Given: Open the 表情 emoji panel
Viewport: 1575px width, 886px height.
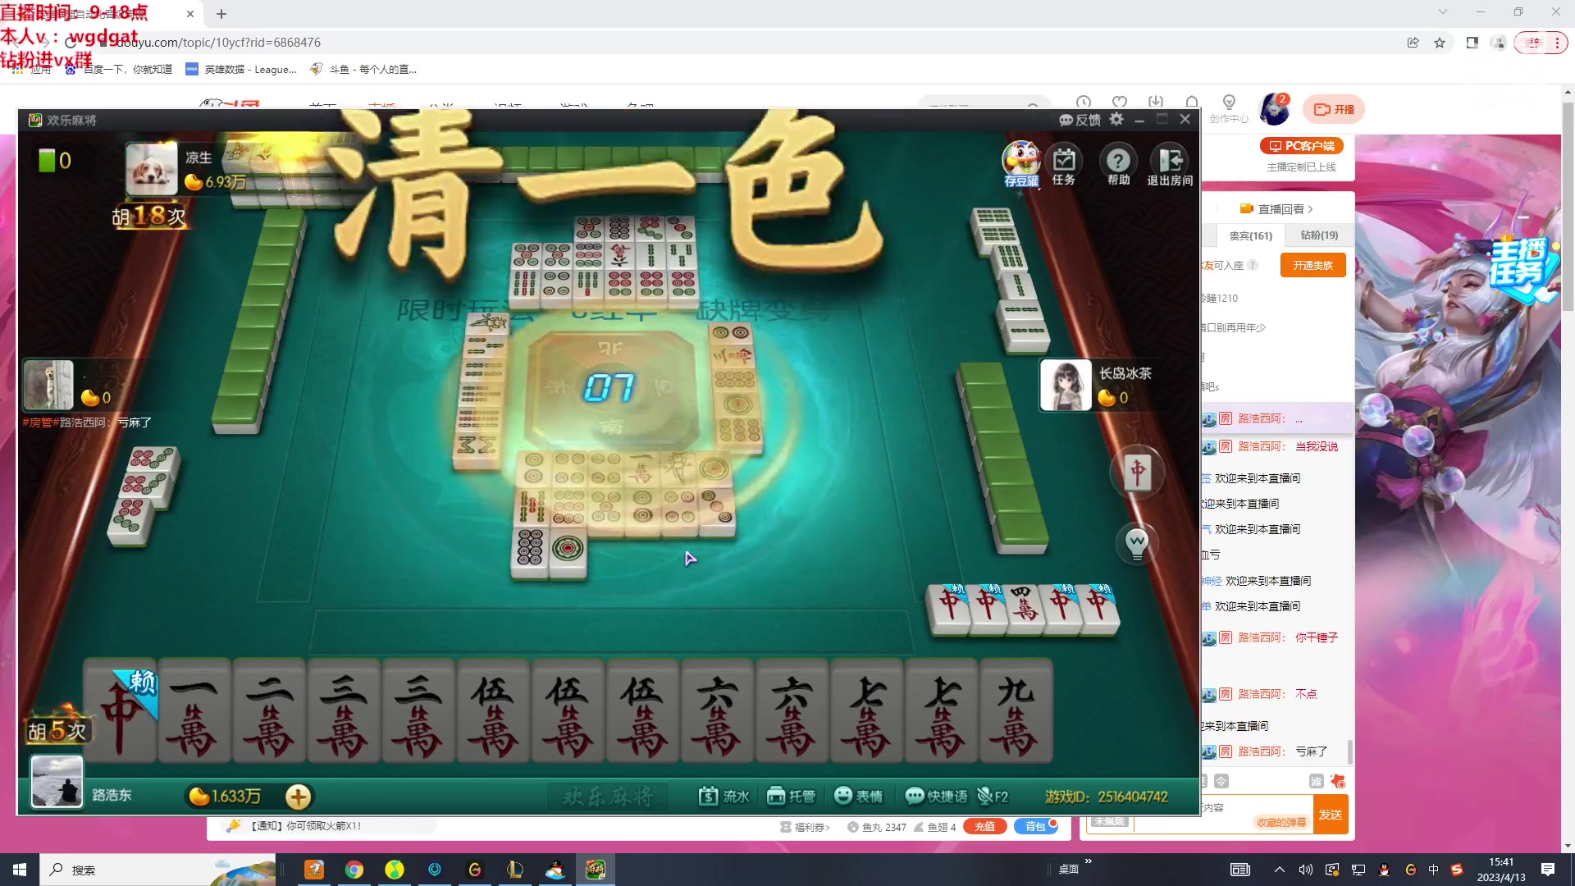Looking at the screenshot, I should pyautogui.click(x=858, y=796).
